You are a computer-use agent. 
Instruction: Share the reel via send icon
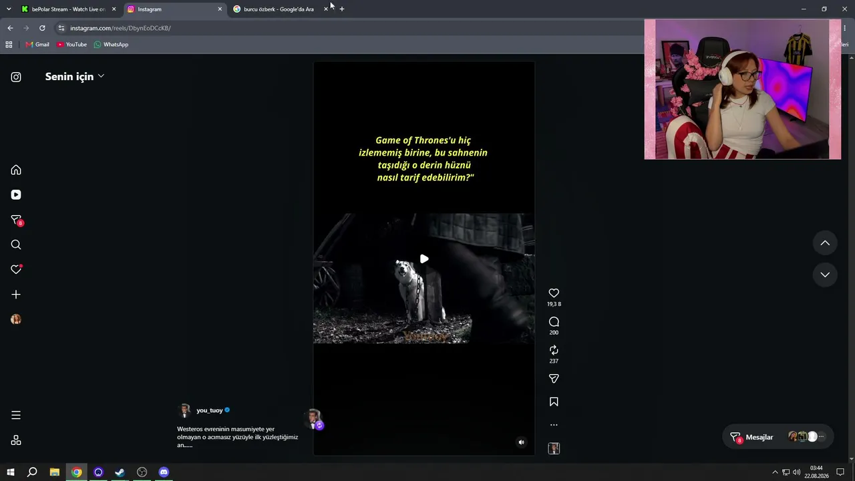coord(554,379)
